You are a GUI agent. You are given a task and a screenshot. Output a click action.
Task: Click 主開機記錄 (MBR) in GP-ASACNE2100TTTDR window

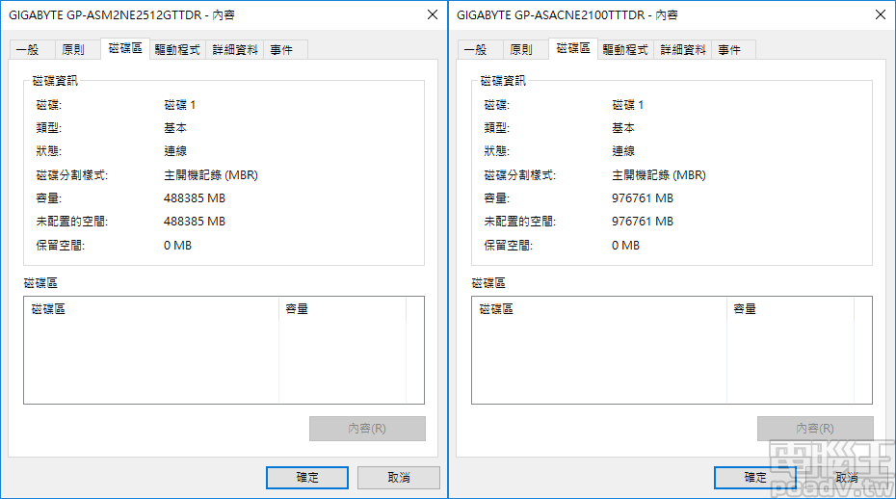click(x=659, y=175)
